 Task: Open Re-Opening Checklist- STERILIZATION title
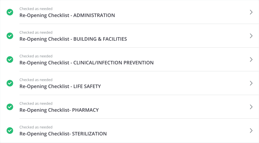(x=63, y=134)
